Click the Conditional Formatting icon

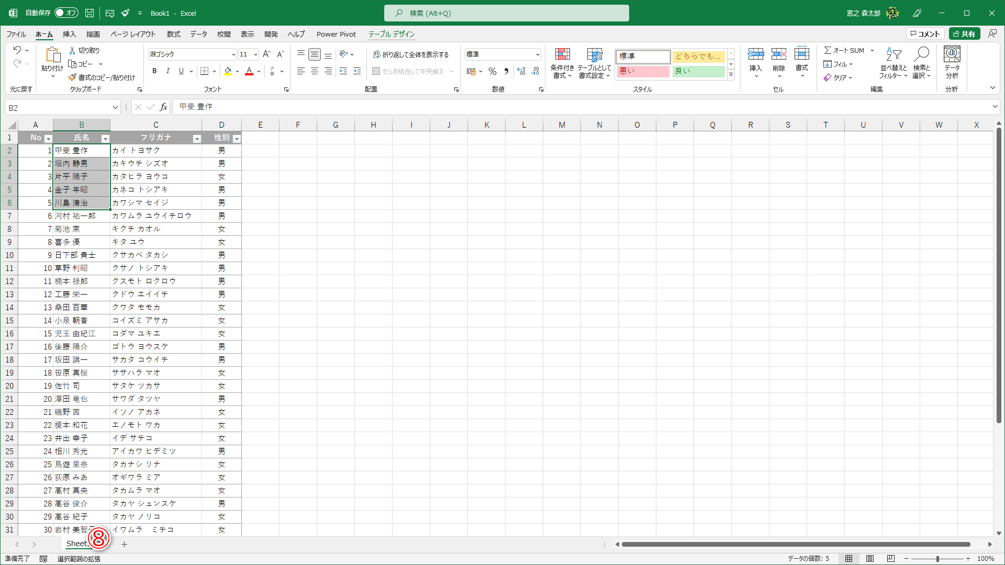(562, 55)
